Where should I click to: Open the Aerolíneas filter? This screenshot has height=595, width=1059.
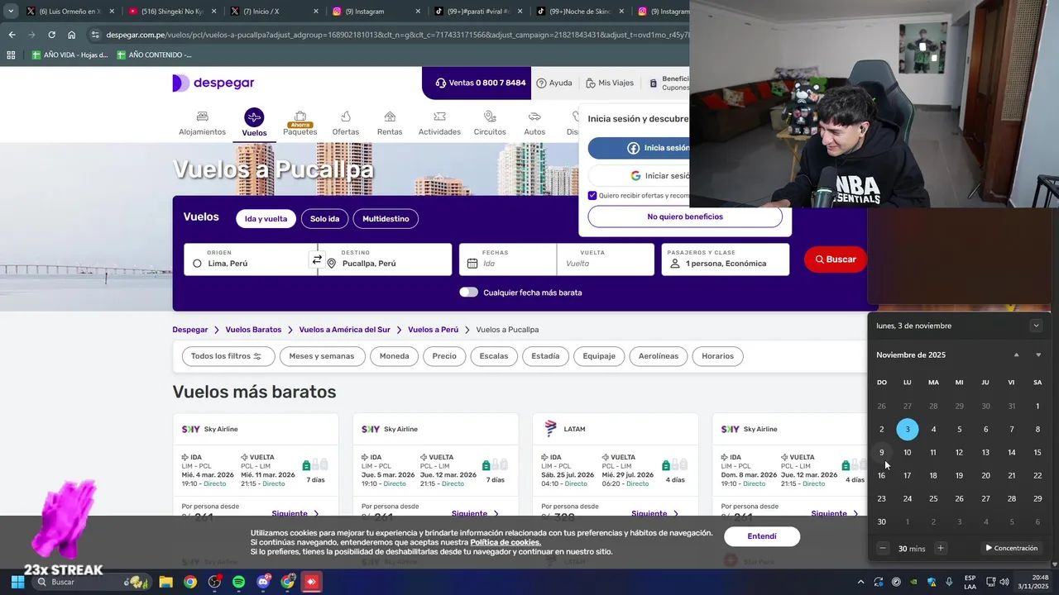659,356
